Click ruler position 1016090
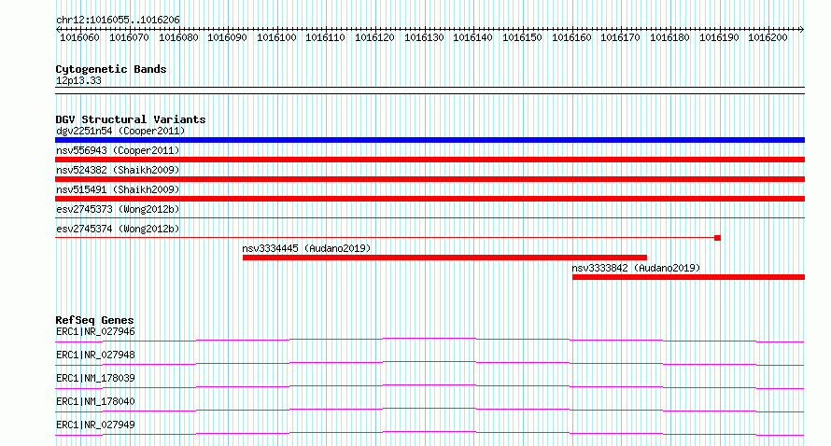Screen dimensions: 831x446 pos(228,37)
